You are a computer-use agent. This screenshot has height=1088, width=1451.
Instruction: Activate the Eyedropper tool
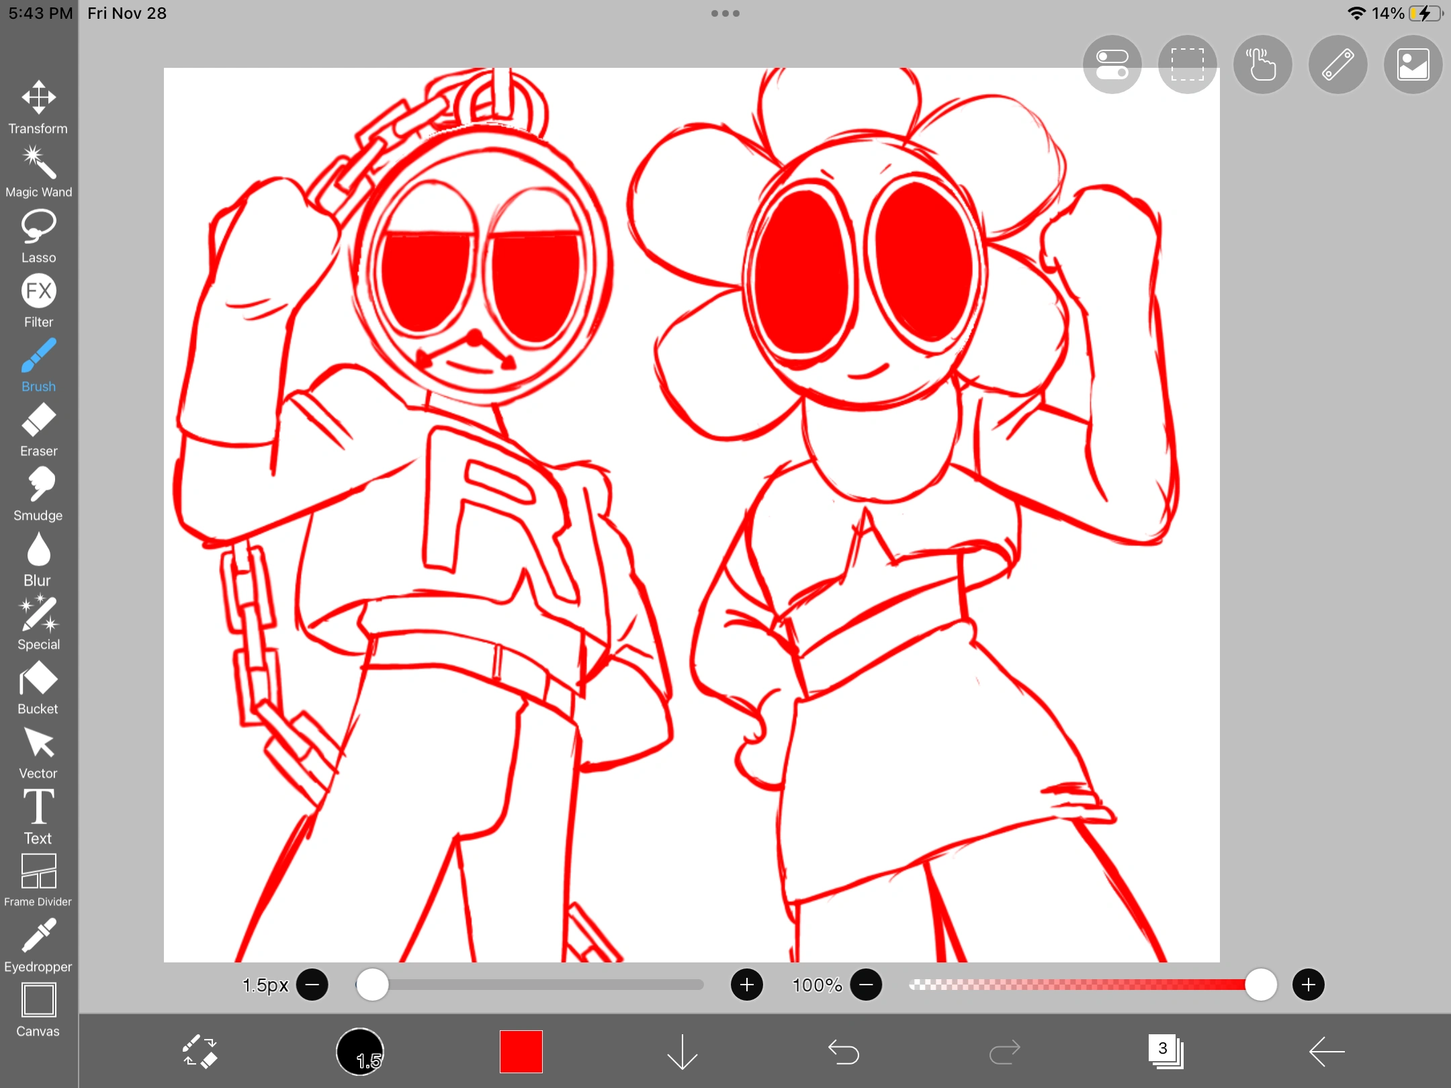[x=38, y=945]
